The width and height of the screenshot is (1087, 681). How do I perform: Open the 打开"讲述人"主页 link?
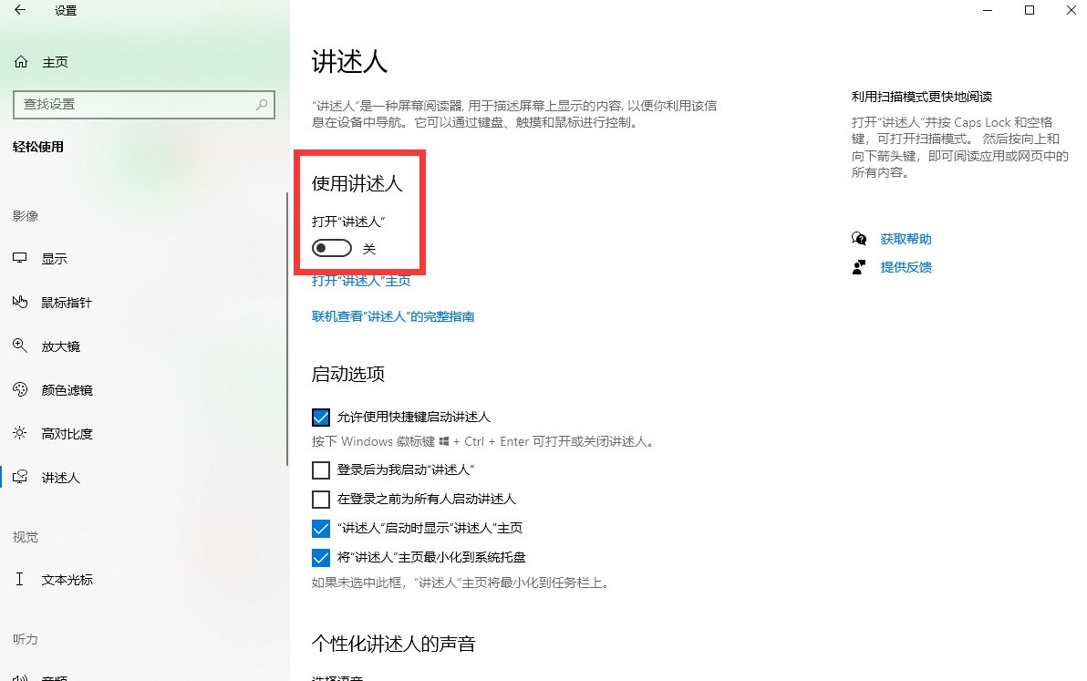pos(361,281)
